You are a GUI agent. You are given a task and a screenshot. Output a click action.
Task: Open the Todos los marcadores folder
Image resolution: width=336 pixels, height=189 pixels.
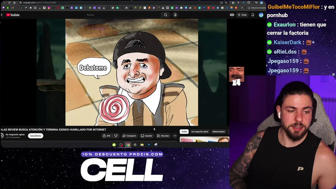pyautogui.click(x=257, y=8)
